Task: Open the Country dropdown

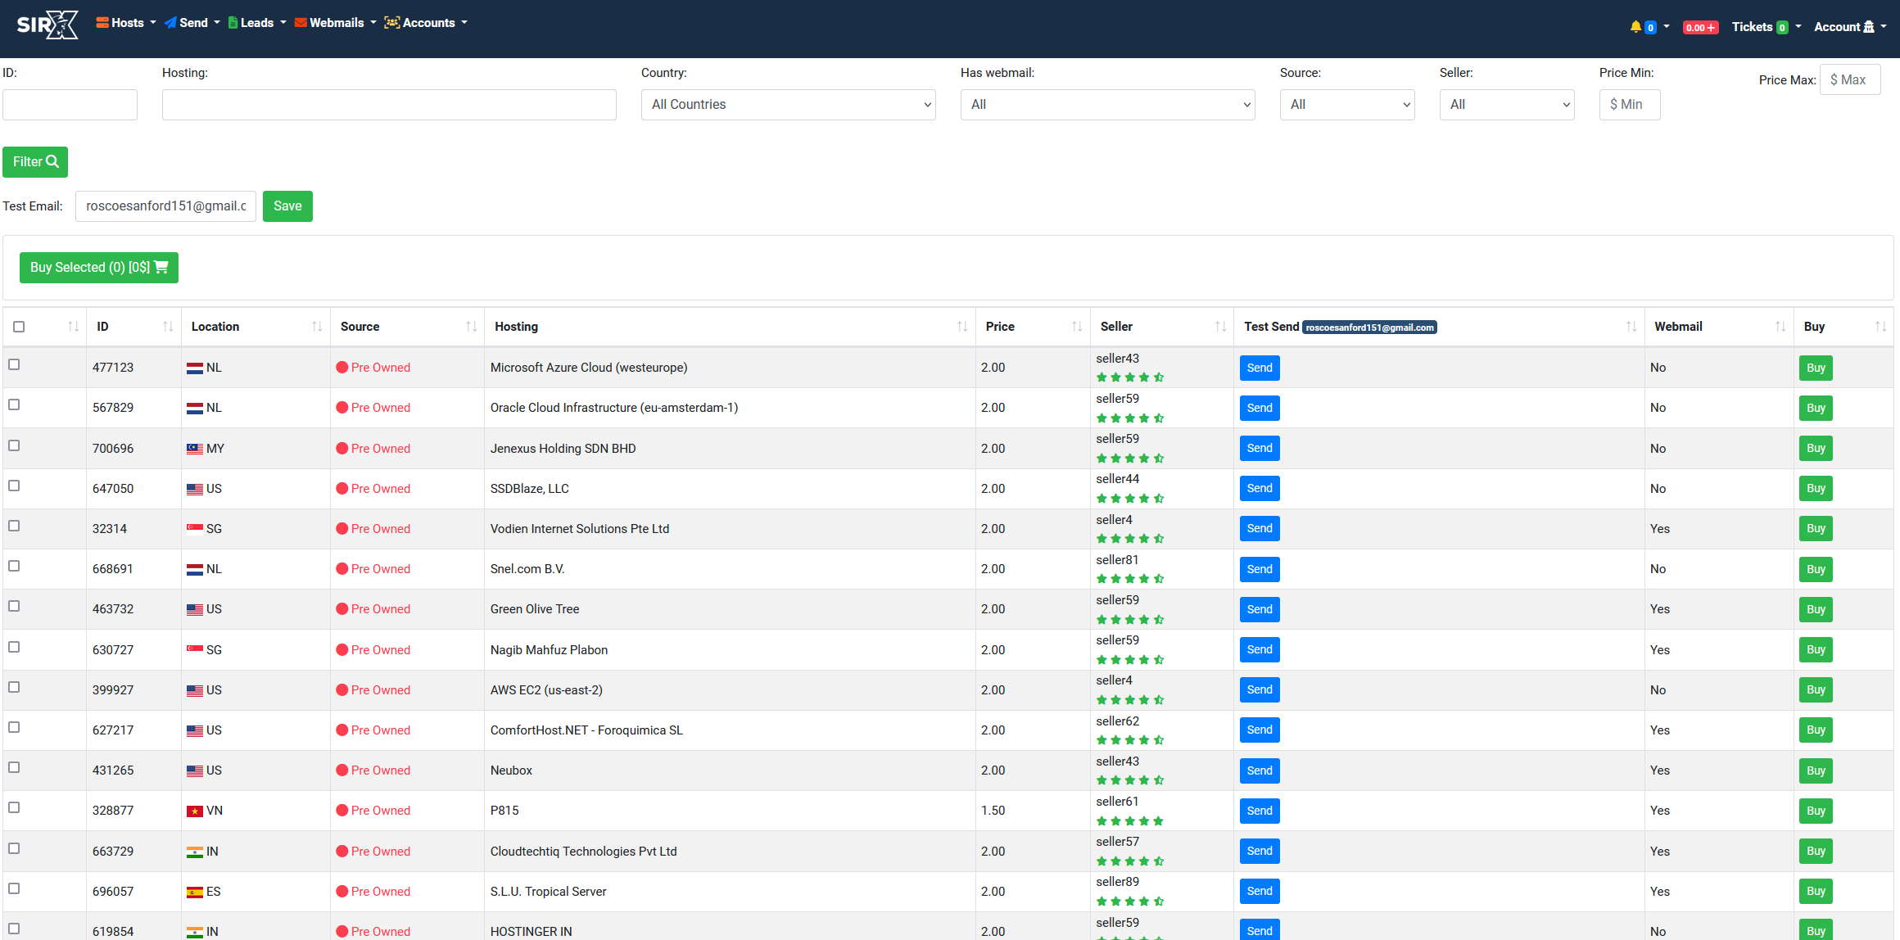Action: coord(788,105)
